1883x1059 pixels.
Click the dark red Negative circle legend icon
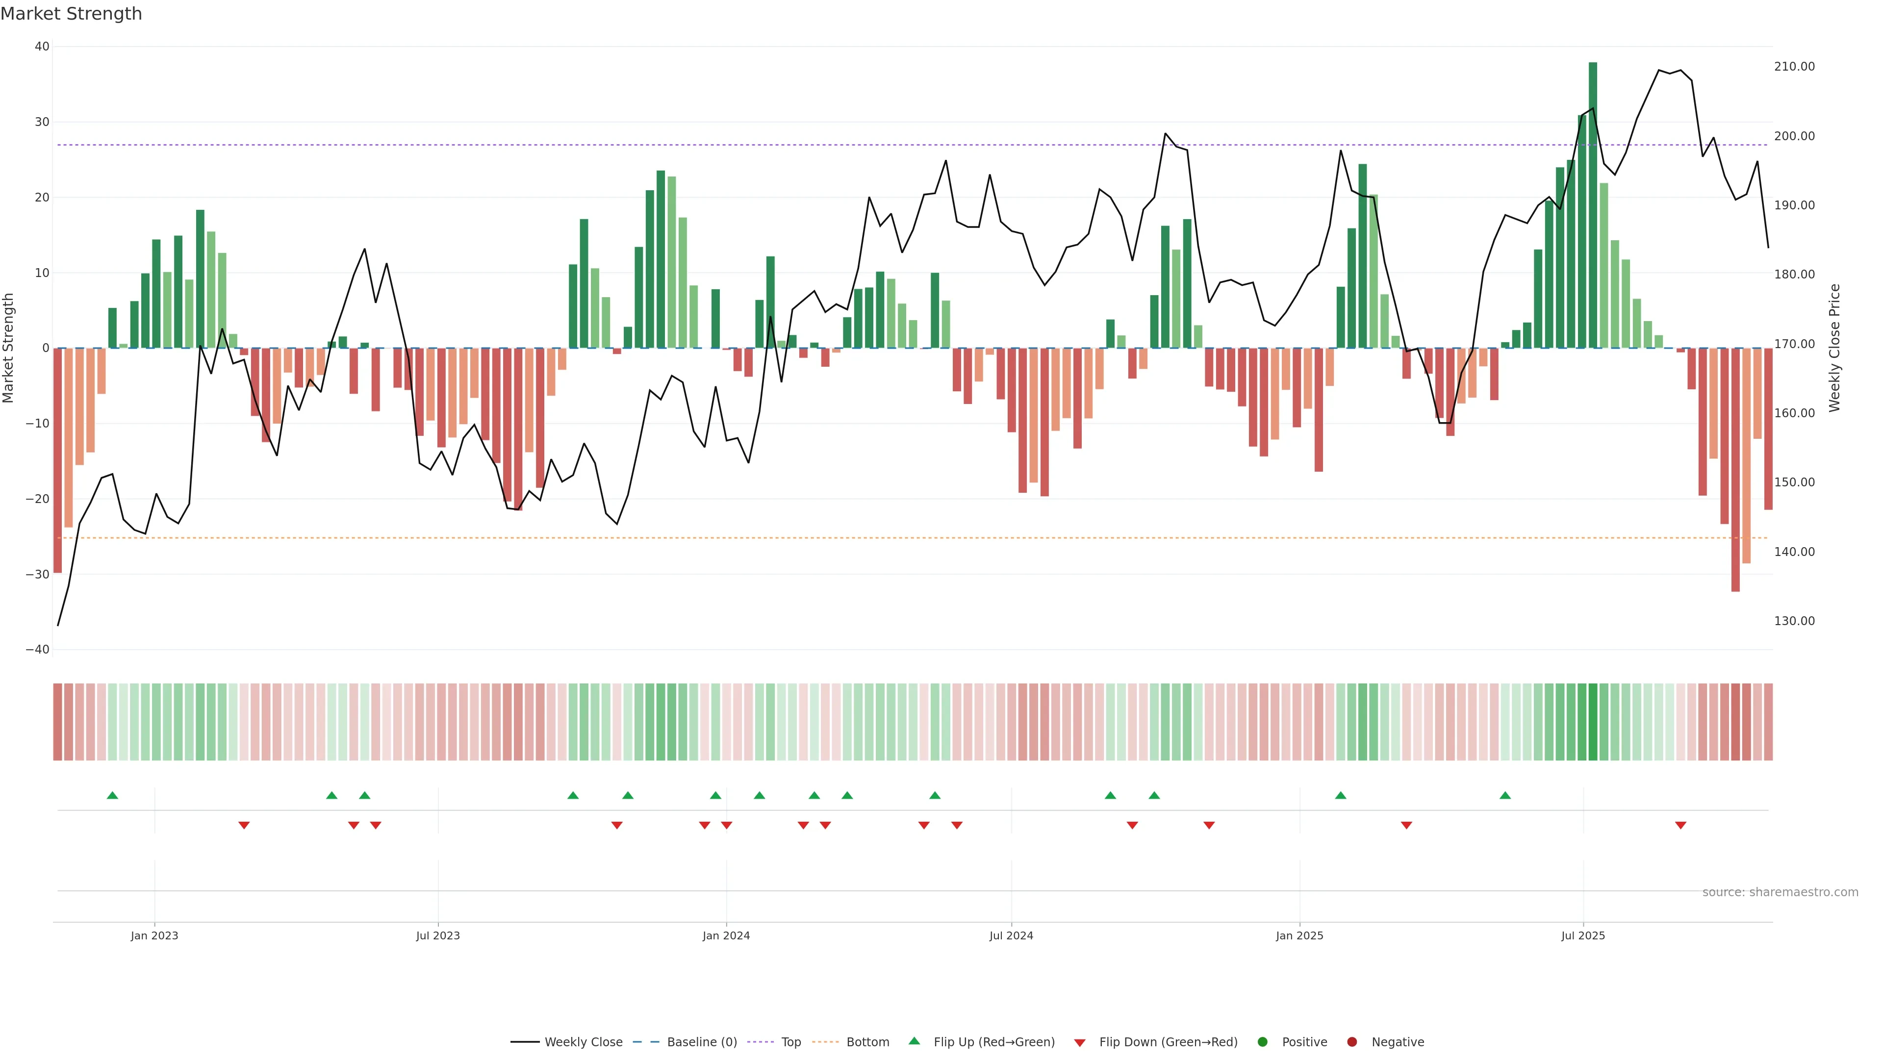(1351, 1042)
